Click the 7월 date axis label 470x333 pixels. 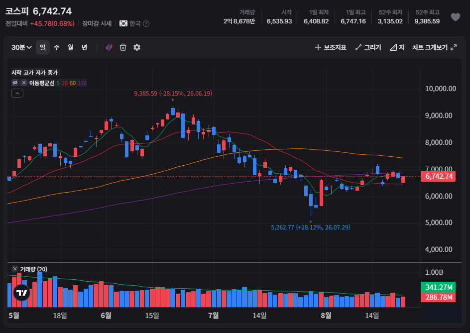(214, 315)
